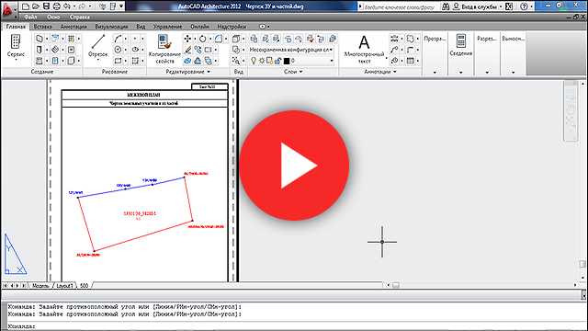Select the Отрезок line tool
Viewport: 588px width, 331px height.
point(98,46)
